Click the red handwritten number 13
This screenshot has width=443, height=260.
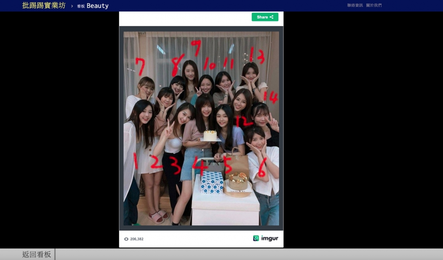point(257,55)
